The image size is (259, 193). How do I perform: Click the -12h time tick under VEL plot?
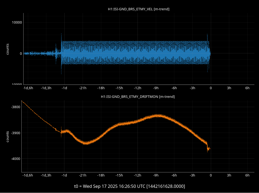(137, 88)
